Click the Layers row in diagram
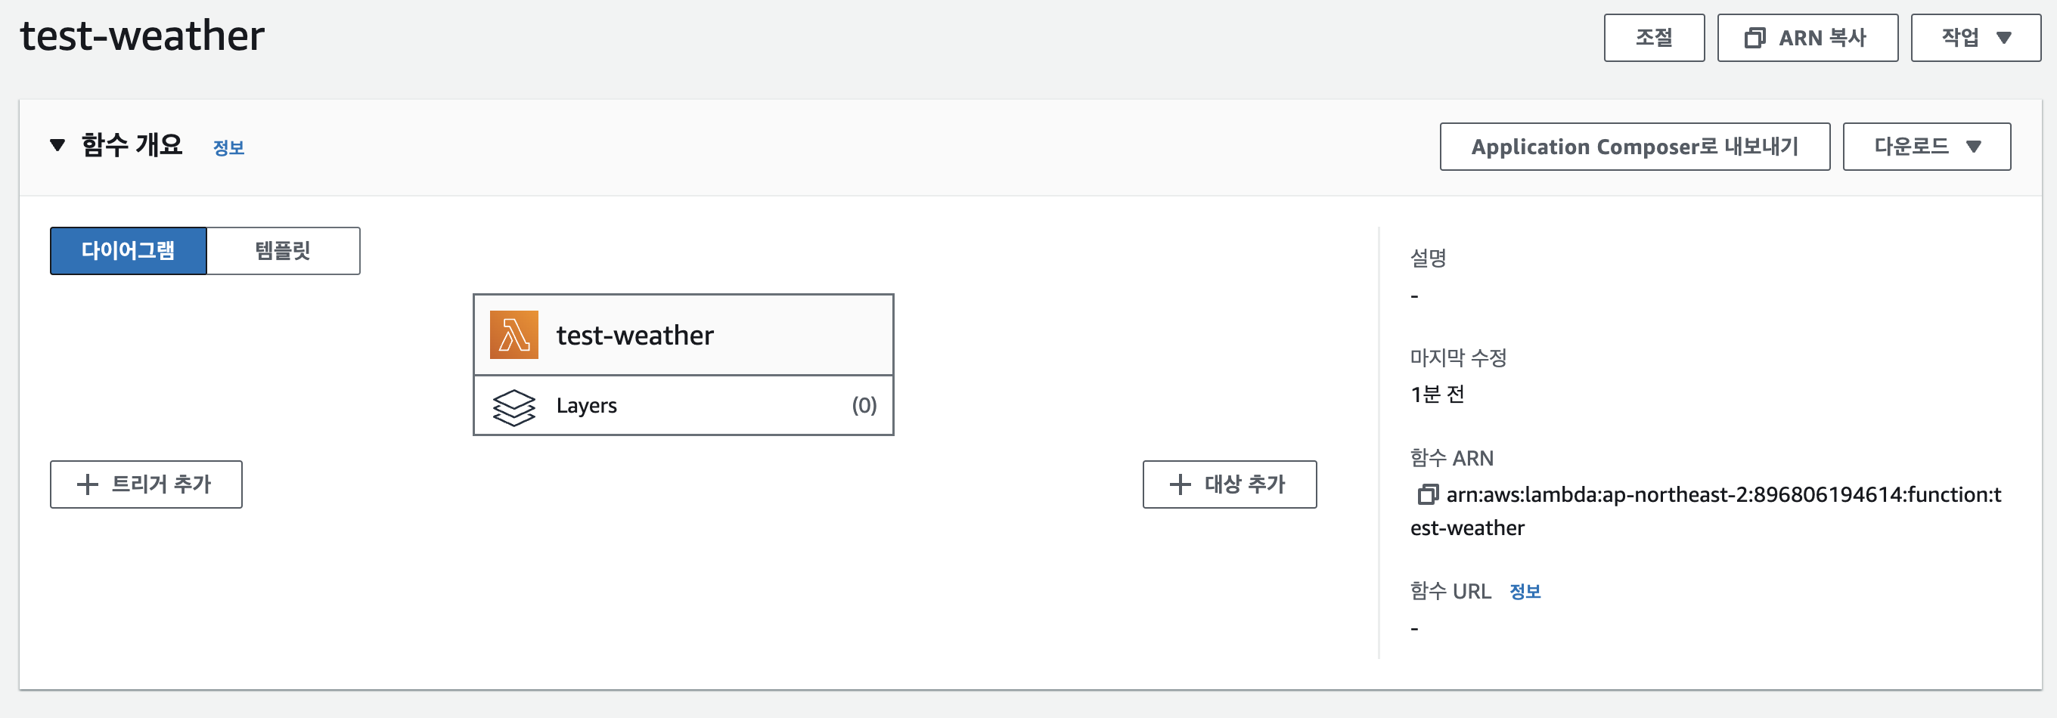Image resolution: width=2057 pixels, height=718 pixels. (x=684, y=405)
